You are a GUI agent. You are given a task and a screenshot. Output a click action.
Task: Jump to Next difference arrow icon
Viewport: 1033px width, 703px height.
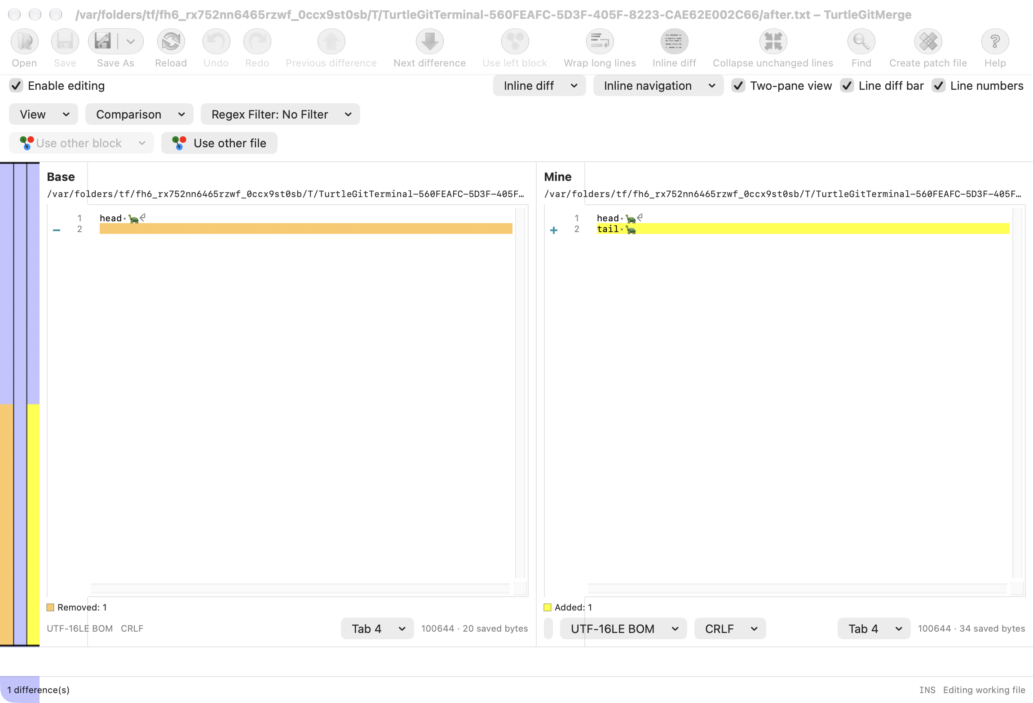tap(429, 42)
